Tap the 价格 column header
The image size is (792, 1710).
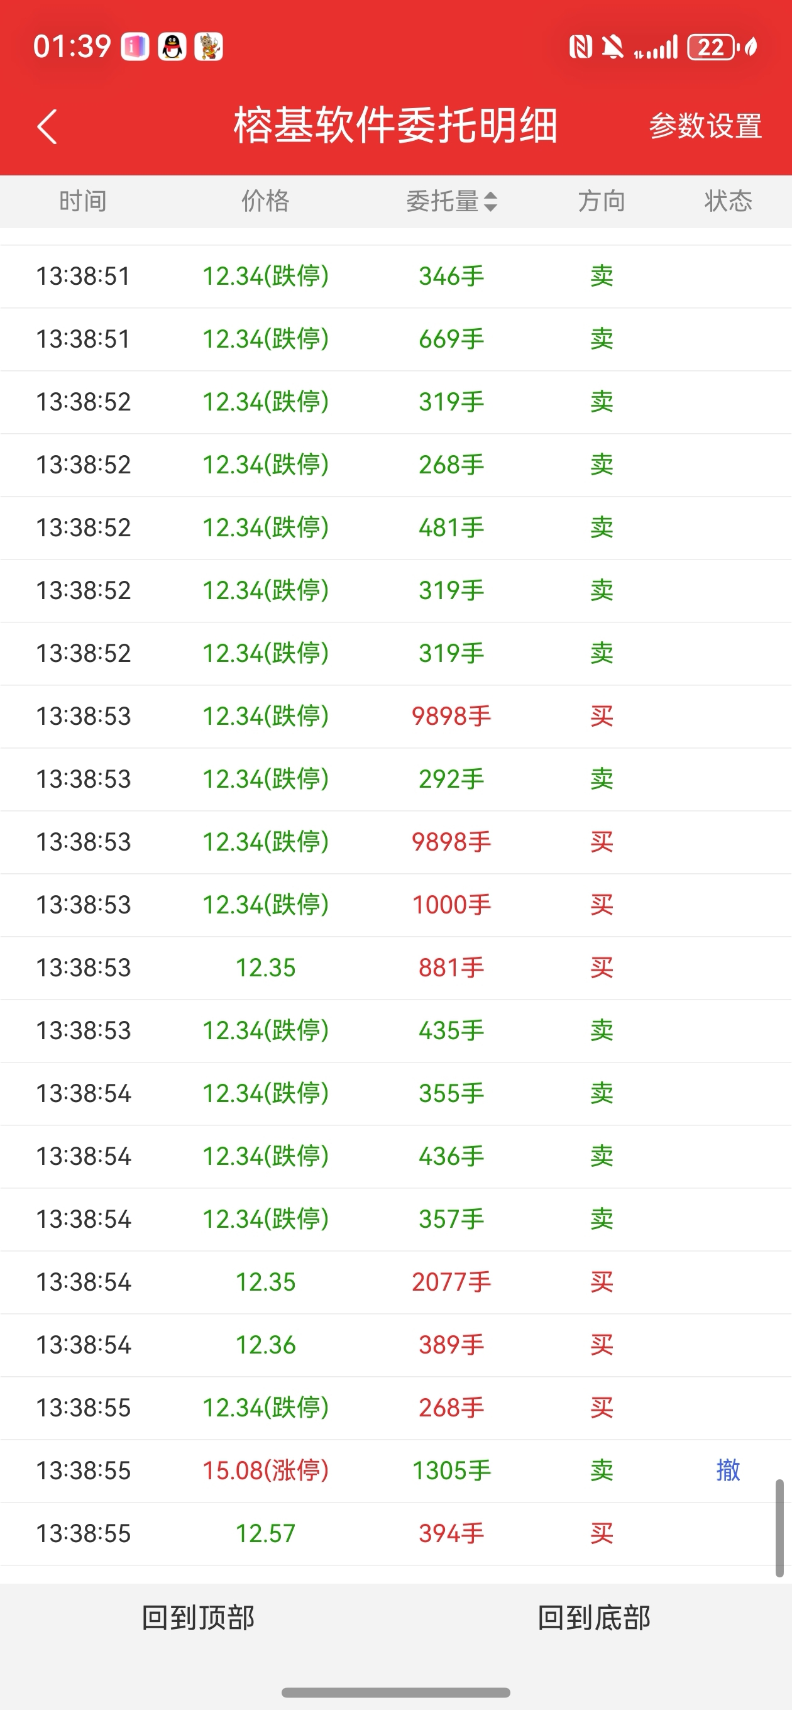click(265, 201)
